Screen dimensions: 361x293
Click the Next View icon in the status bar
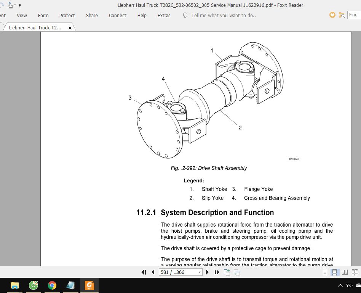coord(236,272)
